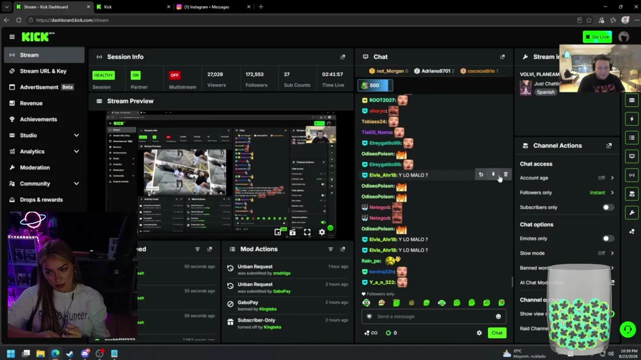Click the green Go Live button

tap(597, 36)
